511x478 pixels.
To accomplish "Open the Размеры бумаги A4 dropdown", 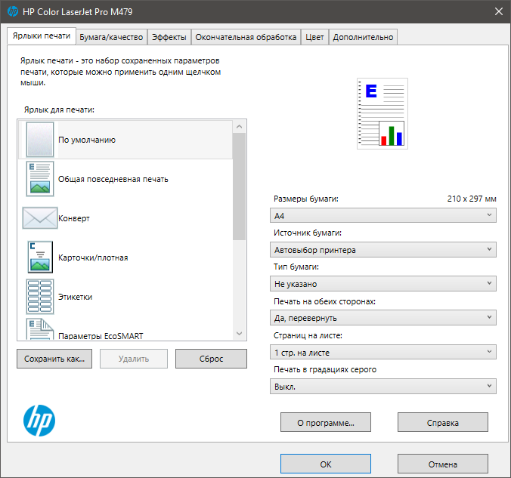I will 383,215.
